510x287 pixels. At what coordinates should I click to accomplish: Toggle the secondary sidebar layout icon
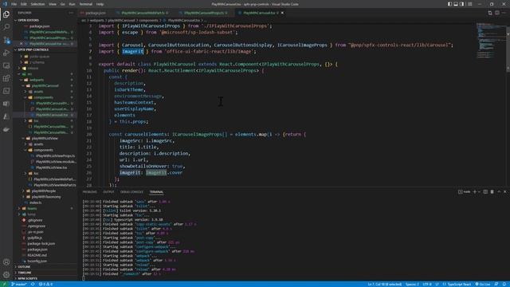462,4
